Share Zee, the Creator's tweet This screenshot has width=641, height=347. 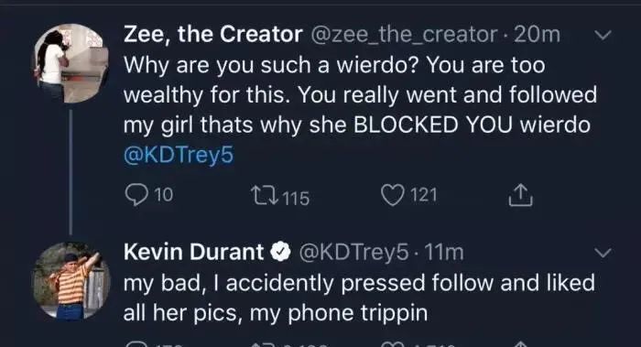click(520, 195)
